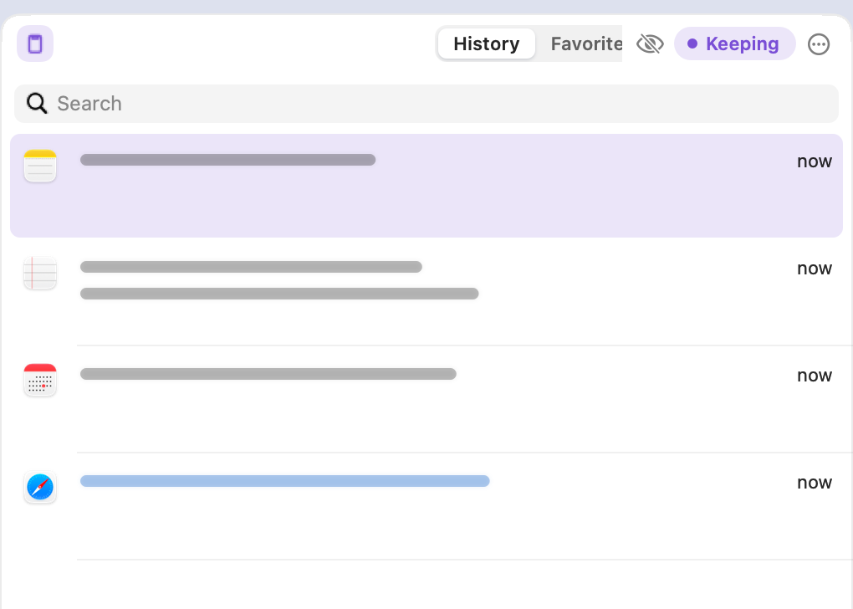Click "now" timestamp on Safari entry

(815, 483)
